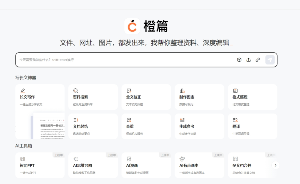Click the 格式整理 document icon
This screenshot has width=300, height=184.
pyautogui.click(x=235, y=91)
